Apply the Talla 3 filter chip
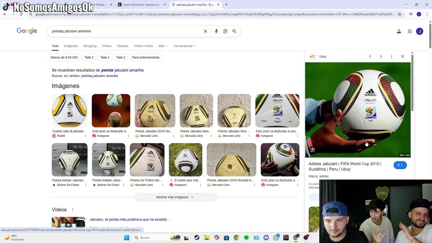The height and width of the screenshot is (243, 432). (89, 57)
